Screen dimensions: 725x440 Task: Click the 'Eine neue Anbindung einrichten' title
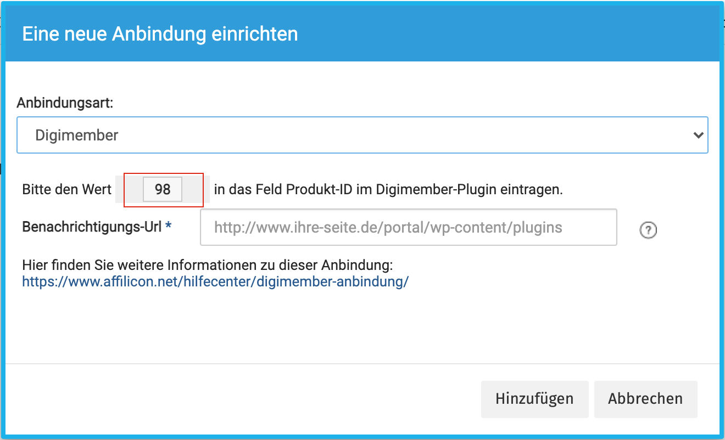pyautogui.click(x=160, y=34)
